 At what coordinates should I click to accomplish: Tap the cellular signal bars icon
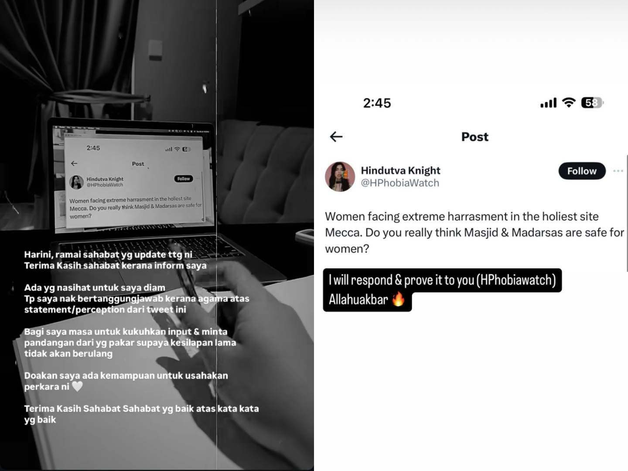tap(548, 103)
